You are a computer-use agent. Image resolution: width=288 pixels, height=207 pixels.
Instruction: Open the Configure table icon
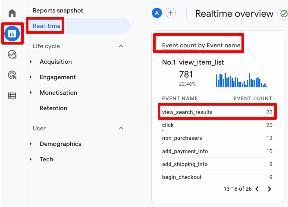(x=12, y=96)
